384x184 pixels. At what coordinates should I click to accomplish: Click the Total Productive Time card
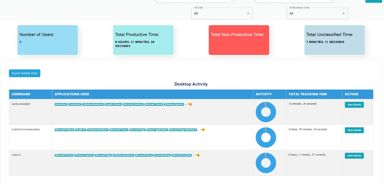143,40
